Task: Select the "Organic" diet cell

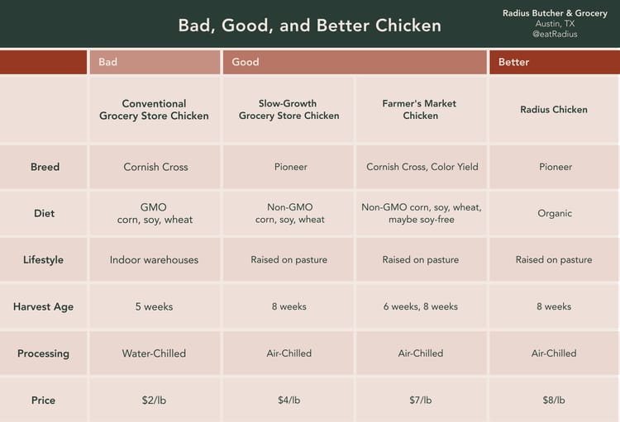Action: (x=554, y=213)
